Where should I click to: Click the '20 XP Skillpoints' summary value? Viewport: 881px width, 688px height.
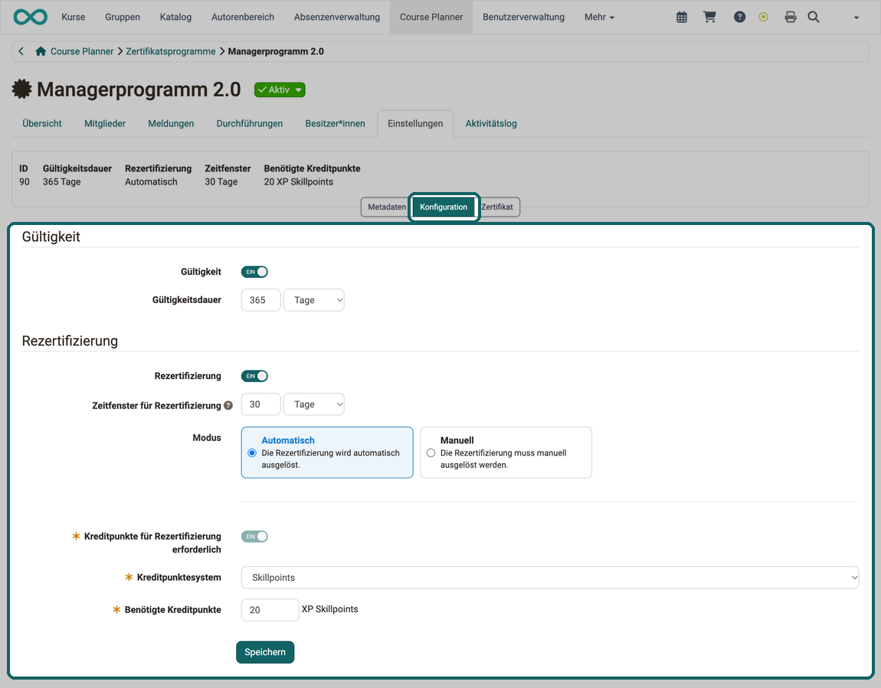click(298, 182)
